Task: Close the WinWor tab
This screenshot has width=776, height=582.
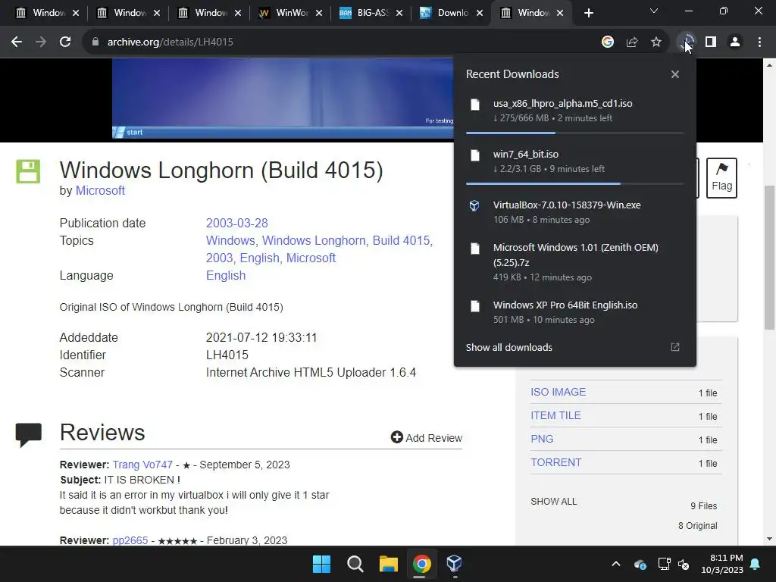Action: [x=319, y=13]
